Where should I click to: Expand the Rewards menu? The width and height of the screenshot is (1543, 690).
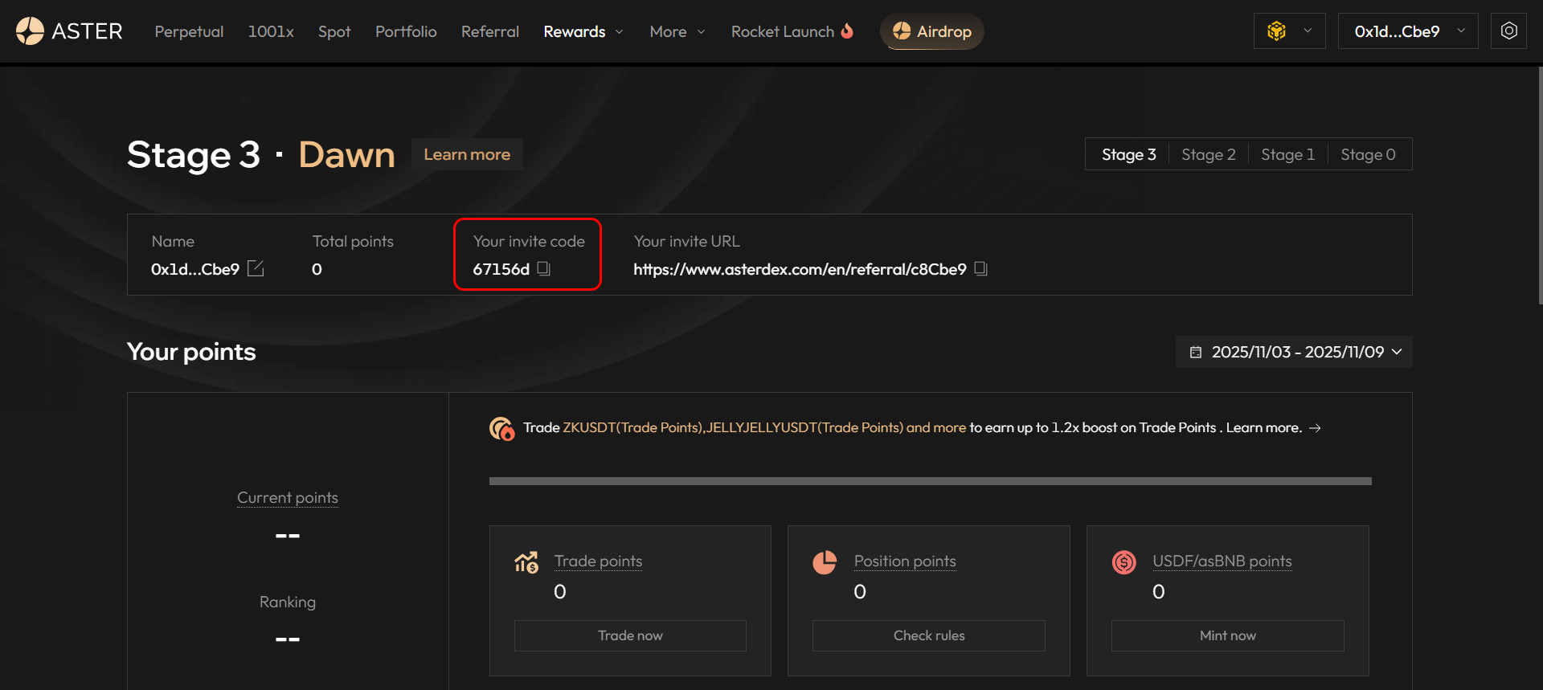[x=583, y=31]
